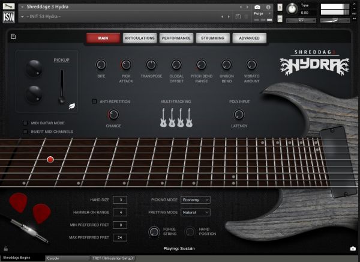Click the save snapshot icon
Viewport: 360px width, 262px height.
238,17
